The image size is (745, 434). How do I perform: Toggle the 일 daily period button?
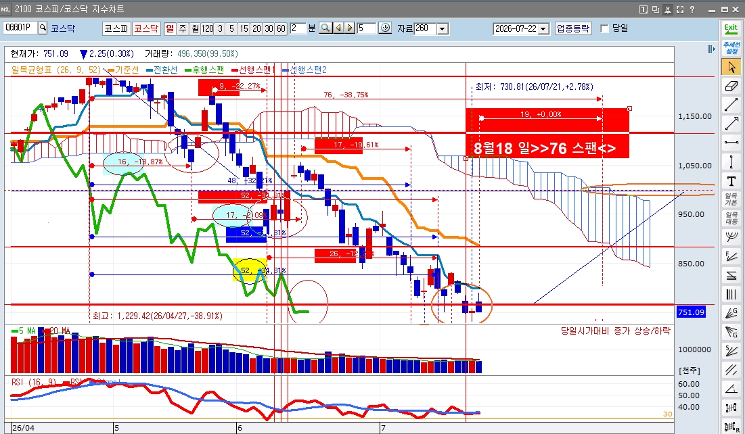tap(170, 28)
